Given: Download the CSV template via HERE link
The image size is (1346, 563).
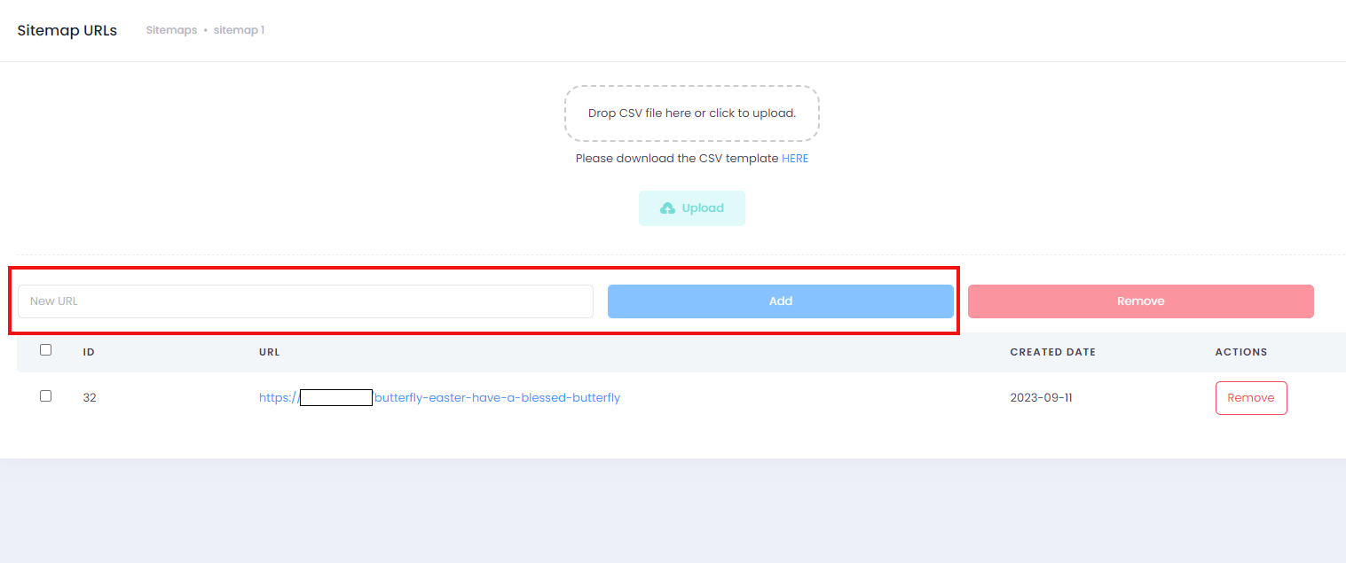Looking at the screenshot, I should 794,159.
